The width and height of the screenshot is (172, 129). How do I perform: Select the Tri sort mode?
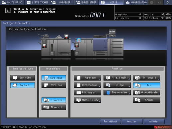tap(147, 85)
